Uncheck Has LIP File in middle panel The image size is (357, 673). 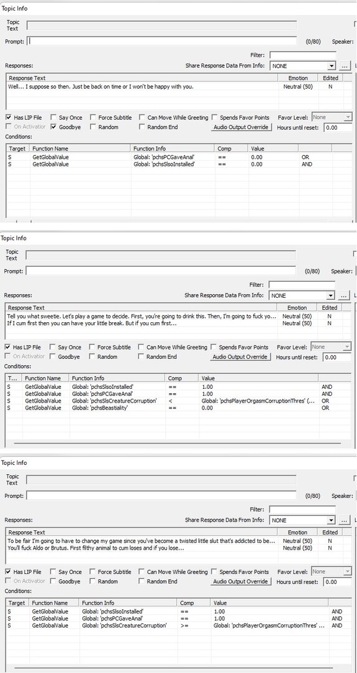[x=7, y=347]
